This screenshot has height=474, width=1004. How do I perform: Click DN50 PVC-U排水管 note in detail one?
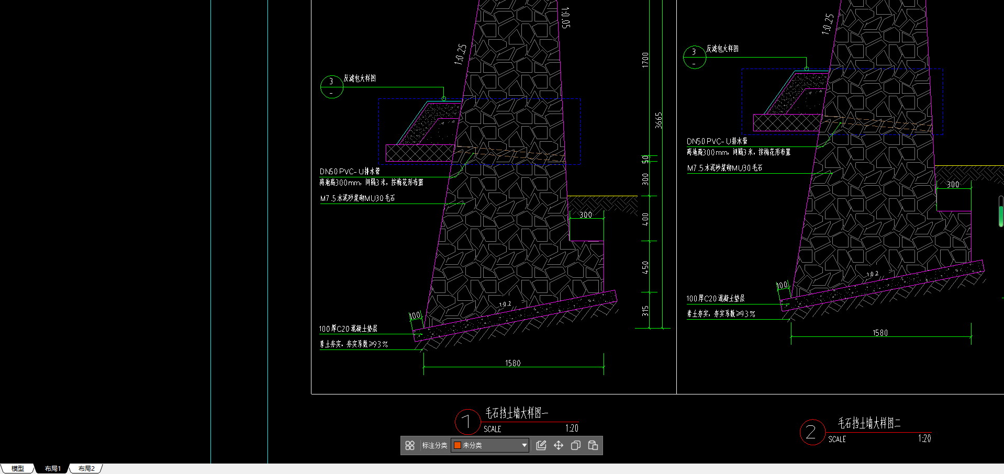(x=350, y=172)
